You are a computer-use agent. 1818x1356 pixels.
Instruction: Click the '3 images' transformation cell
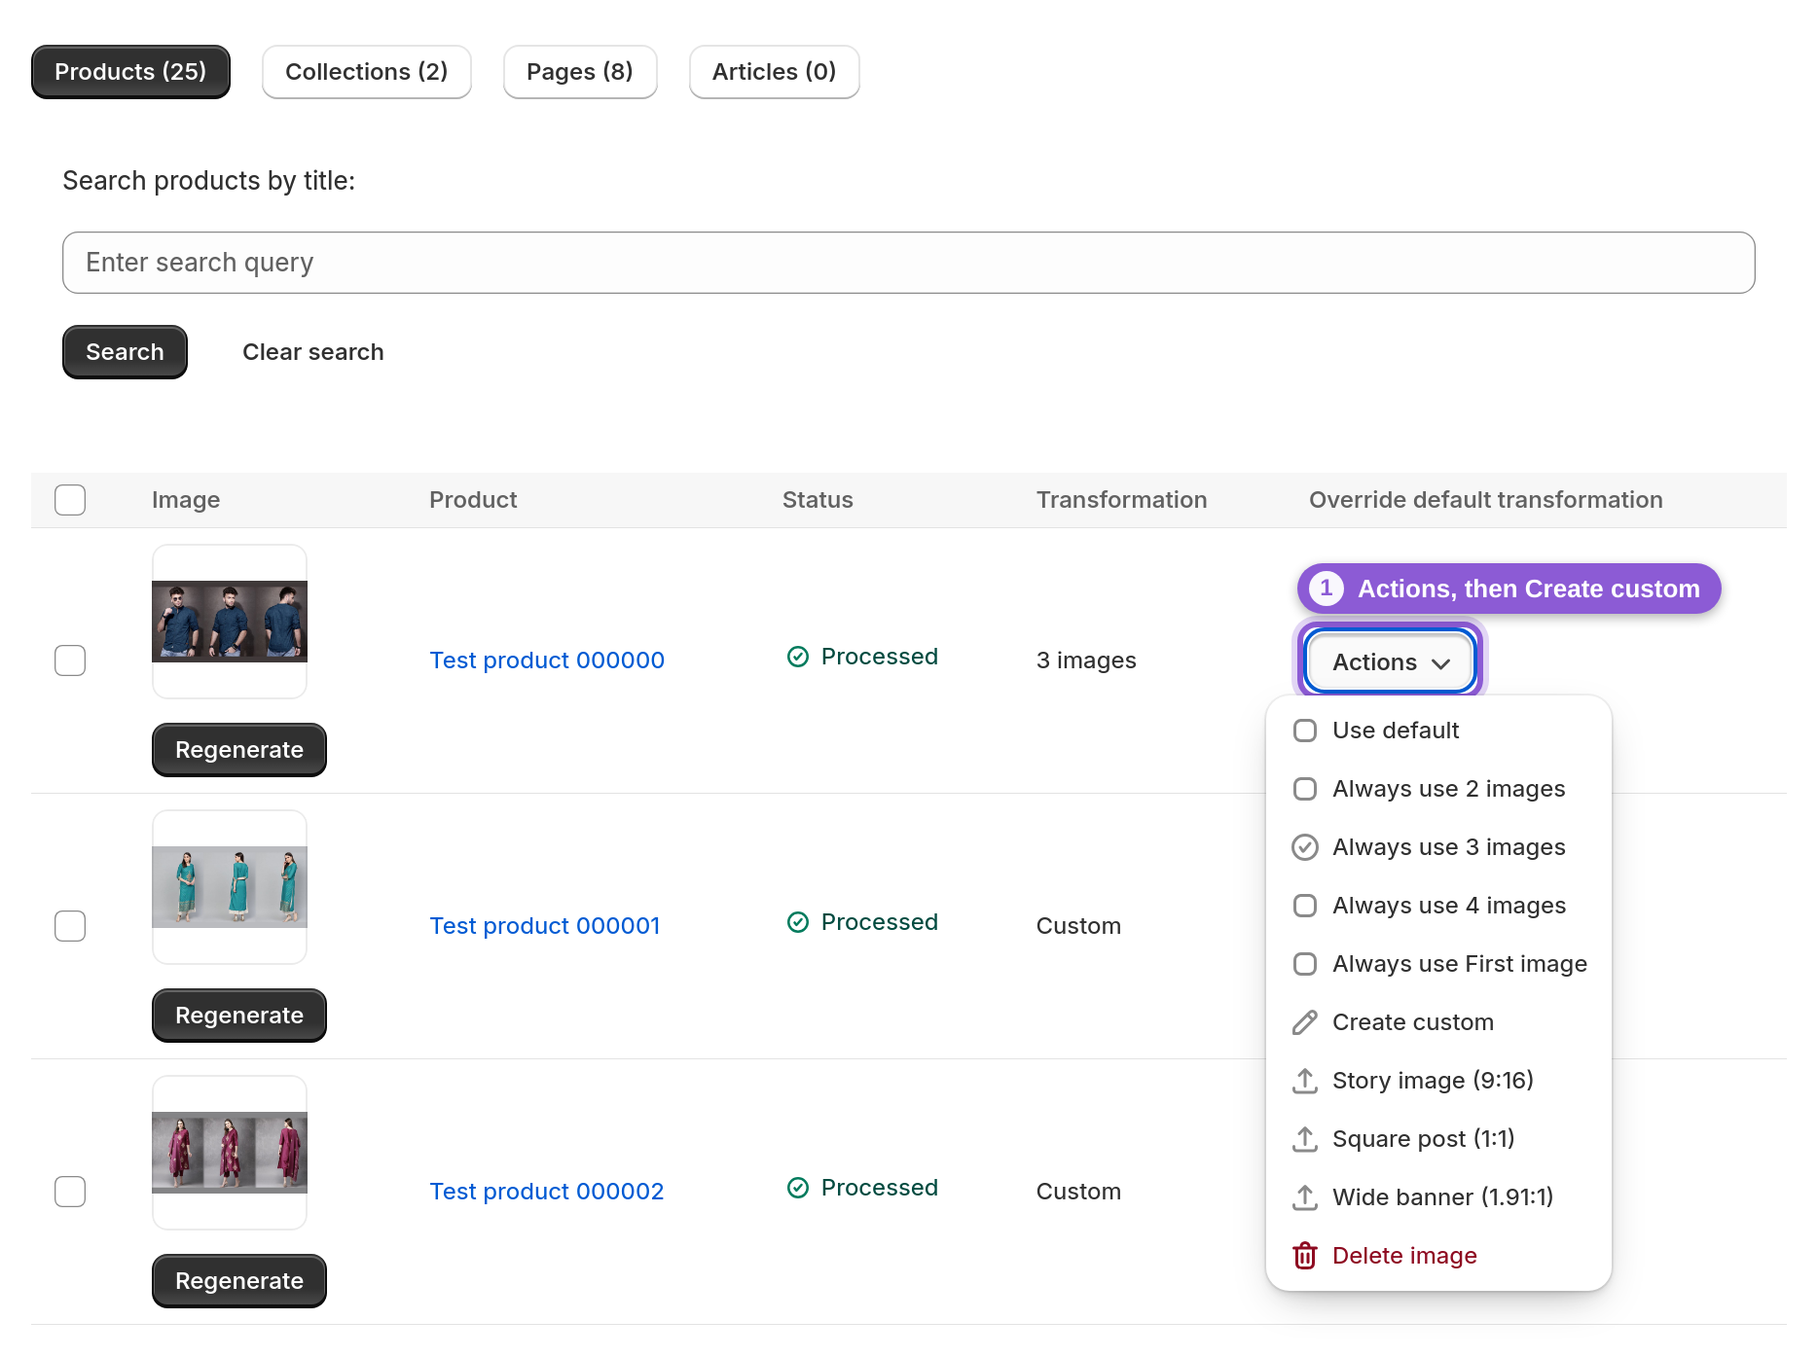tap(1086, 660)
